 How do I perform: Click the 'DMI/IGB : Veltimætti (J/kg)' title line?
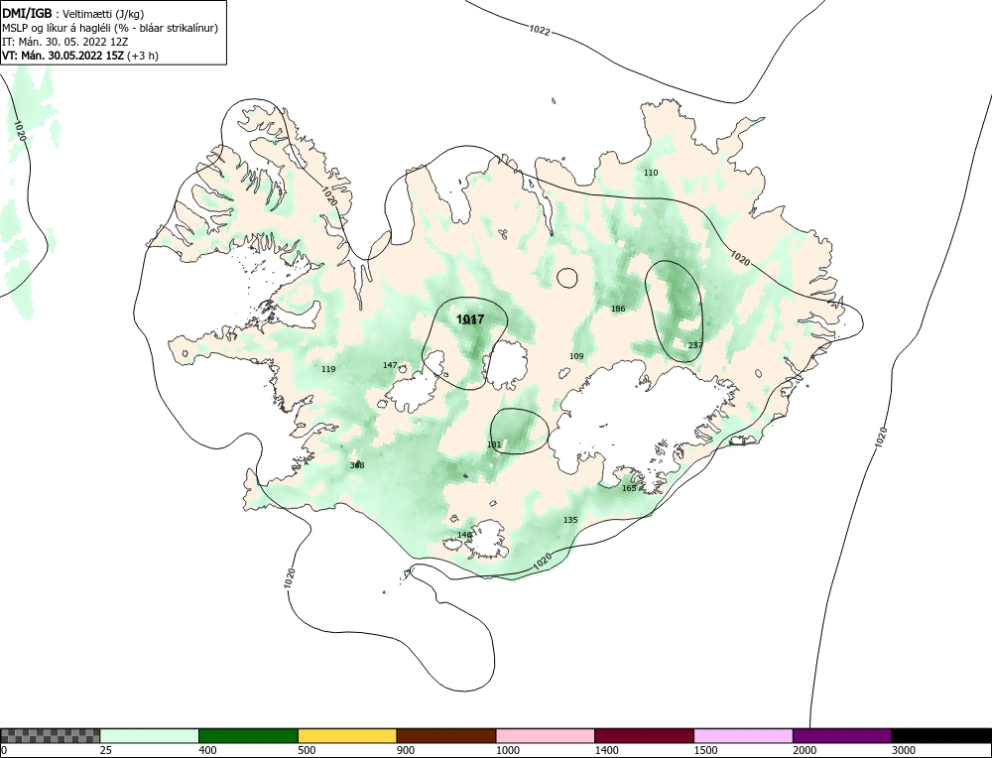73,13
